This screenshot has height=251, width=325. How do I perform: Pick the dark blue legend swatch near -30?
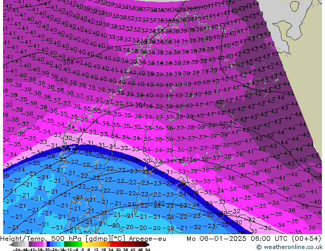[48, 244]
